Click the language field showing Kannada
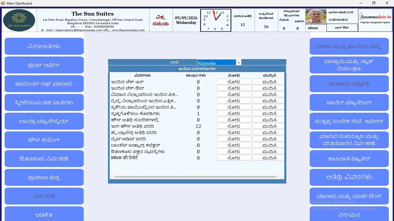394x221 pixels. coord(216,63)
